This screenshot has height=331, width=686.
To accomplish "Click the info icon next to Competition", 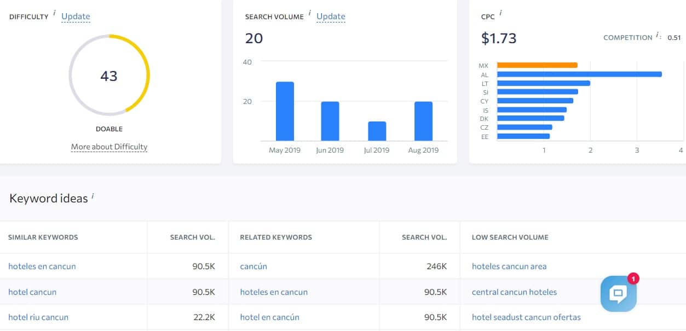I will tap(658, 36).
